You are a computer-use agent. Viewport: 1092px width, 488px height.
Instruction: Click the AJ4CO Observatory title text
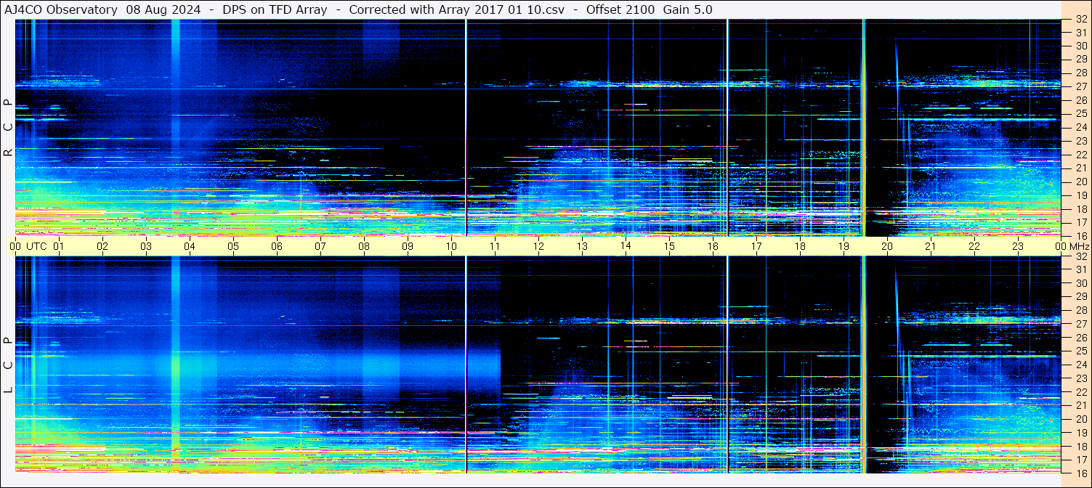point(61,9)
